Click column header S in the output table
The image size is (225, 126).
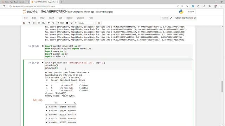coord(56,103)
